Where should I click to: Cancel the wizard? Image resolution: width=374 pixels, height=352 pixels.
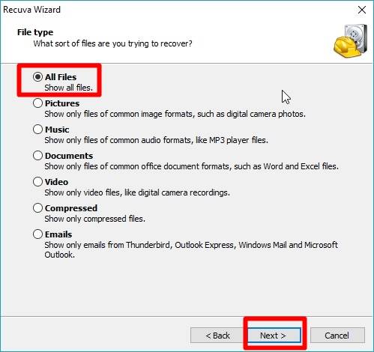[x=337, y=336]
